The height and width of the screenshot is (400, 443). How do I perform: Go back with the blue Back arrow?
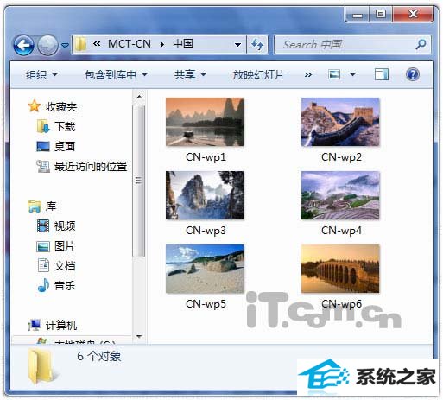click(23, 45)
